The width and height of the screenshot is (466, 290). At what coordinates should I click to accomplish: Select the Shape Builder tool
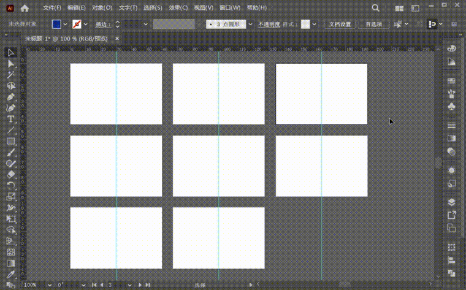pyautogui.click(x=10, y=230)
